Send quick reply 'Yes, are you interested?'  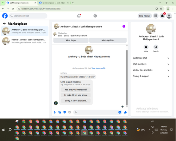pos(76,90)
